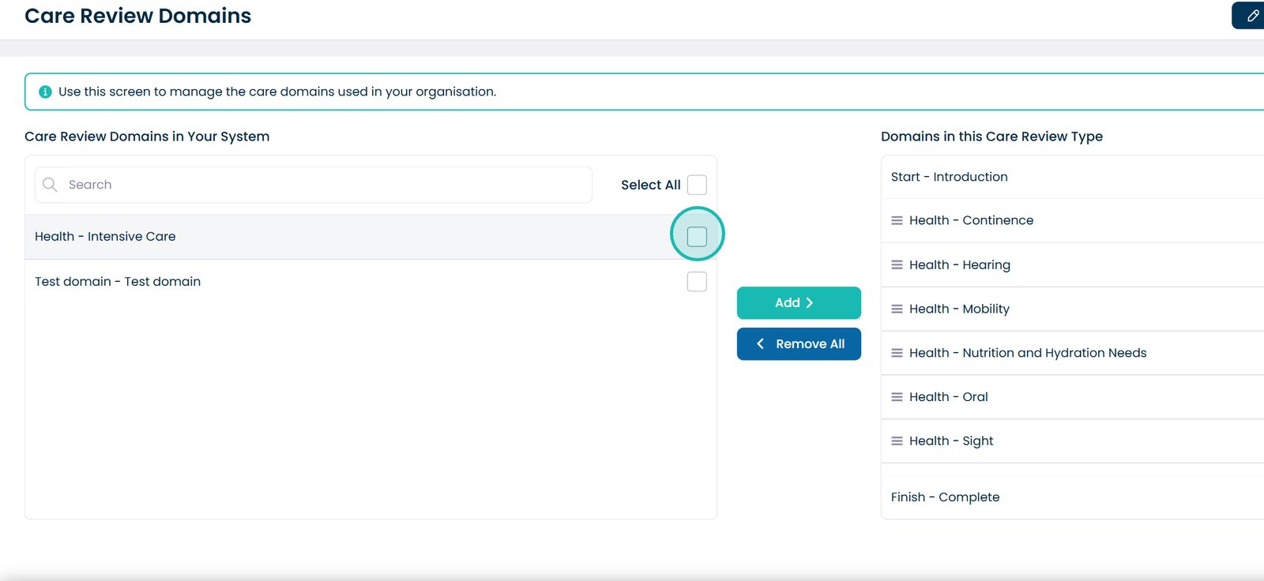Viewport: 1264px width, 581px height.
Task: Click the Health - Sight domain label
Action: coord(951,441)
